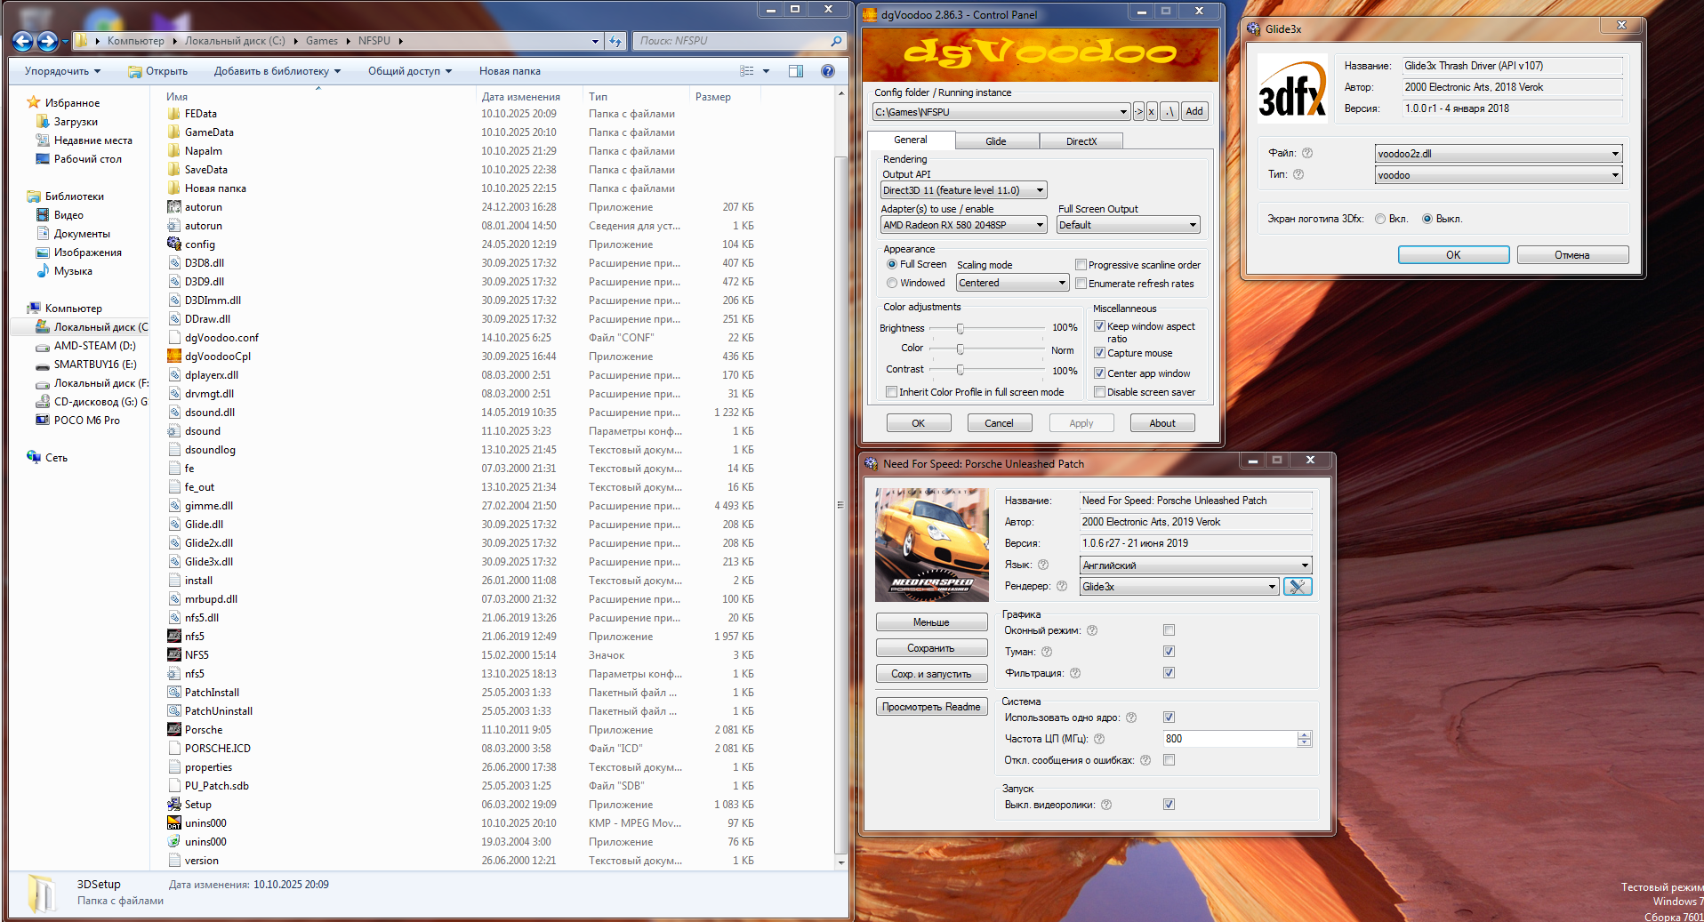Screen dimensions: 1704x922
Task: Toggle Выкл. видеоролики checkbox
Action: pos(1169,805)
